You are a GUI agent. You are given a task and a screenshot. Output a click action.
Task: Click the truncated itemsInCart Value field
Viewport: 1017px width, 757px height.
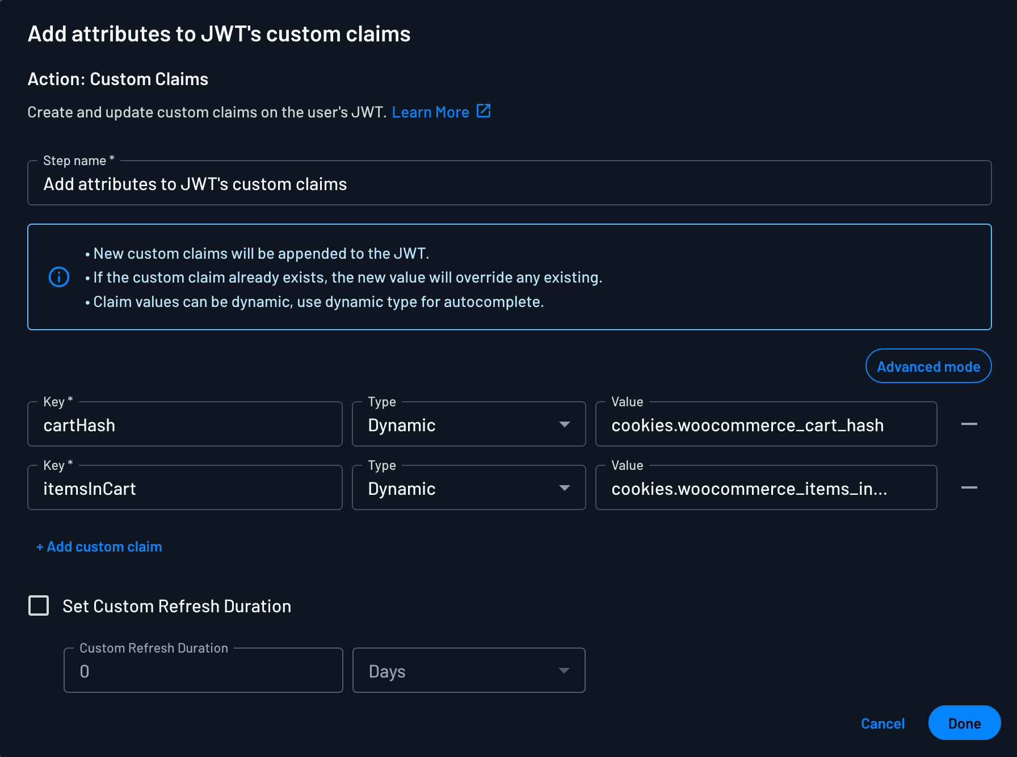click(x=766, y=487)
